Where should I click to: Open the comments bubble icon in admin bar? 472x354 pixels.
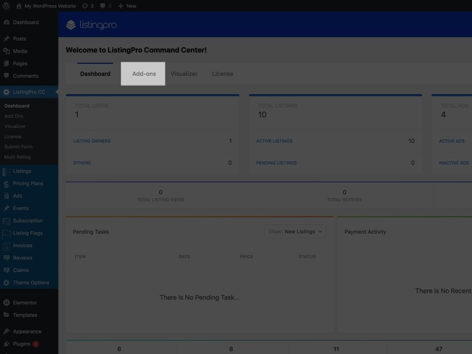tap(102, 6)
